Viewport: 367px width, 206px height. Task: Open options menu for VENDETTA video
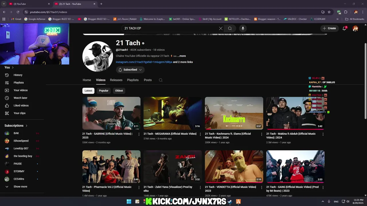click(x=261, y=187)
